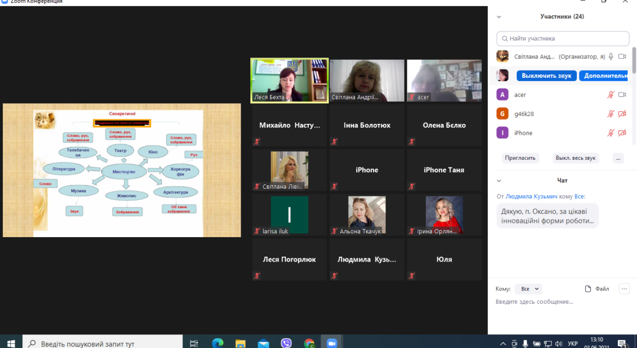This screenshot has height=348, width=637.
Task: Open chat more options ellipsis
Action: (x=624, y=289)
